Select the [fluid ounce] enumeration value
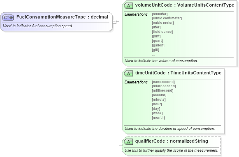The width and height of the screenshot is (239, 157). pos(162,32)
